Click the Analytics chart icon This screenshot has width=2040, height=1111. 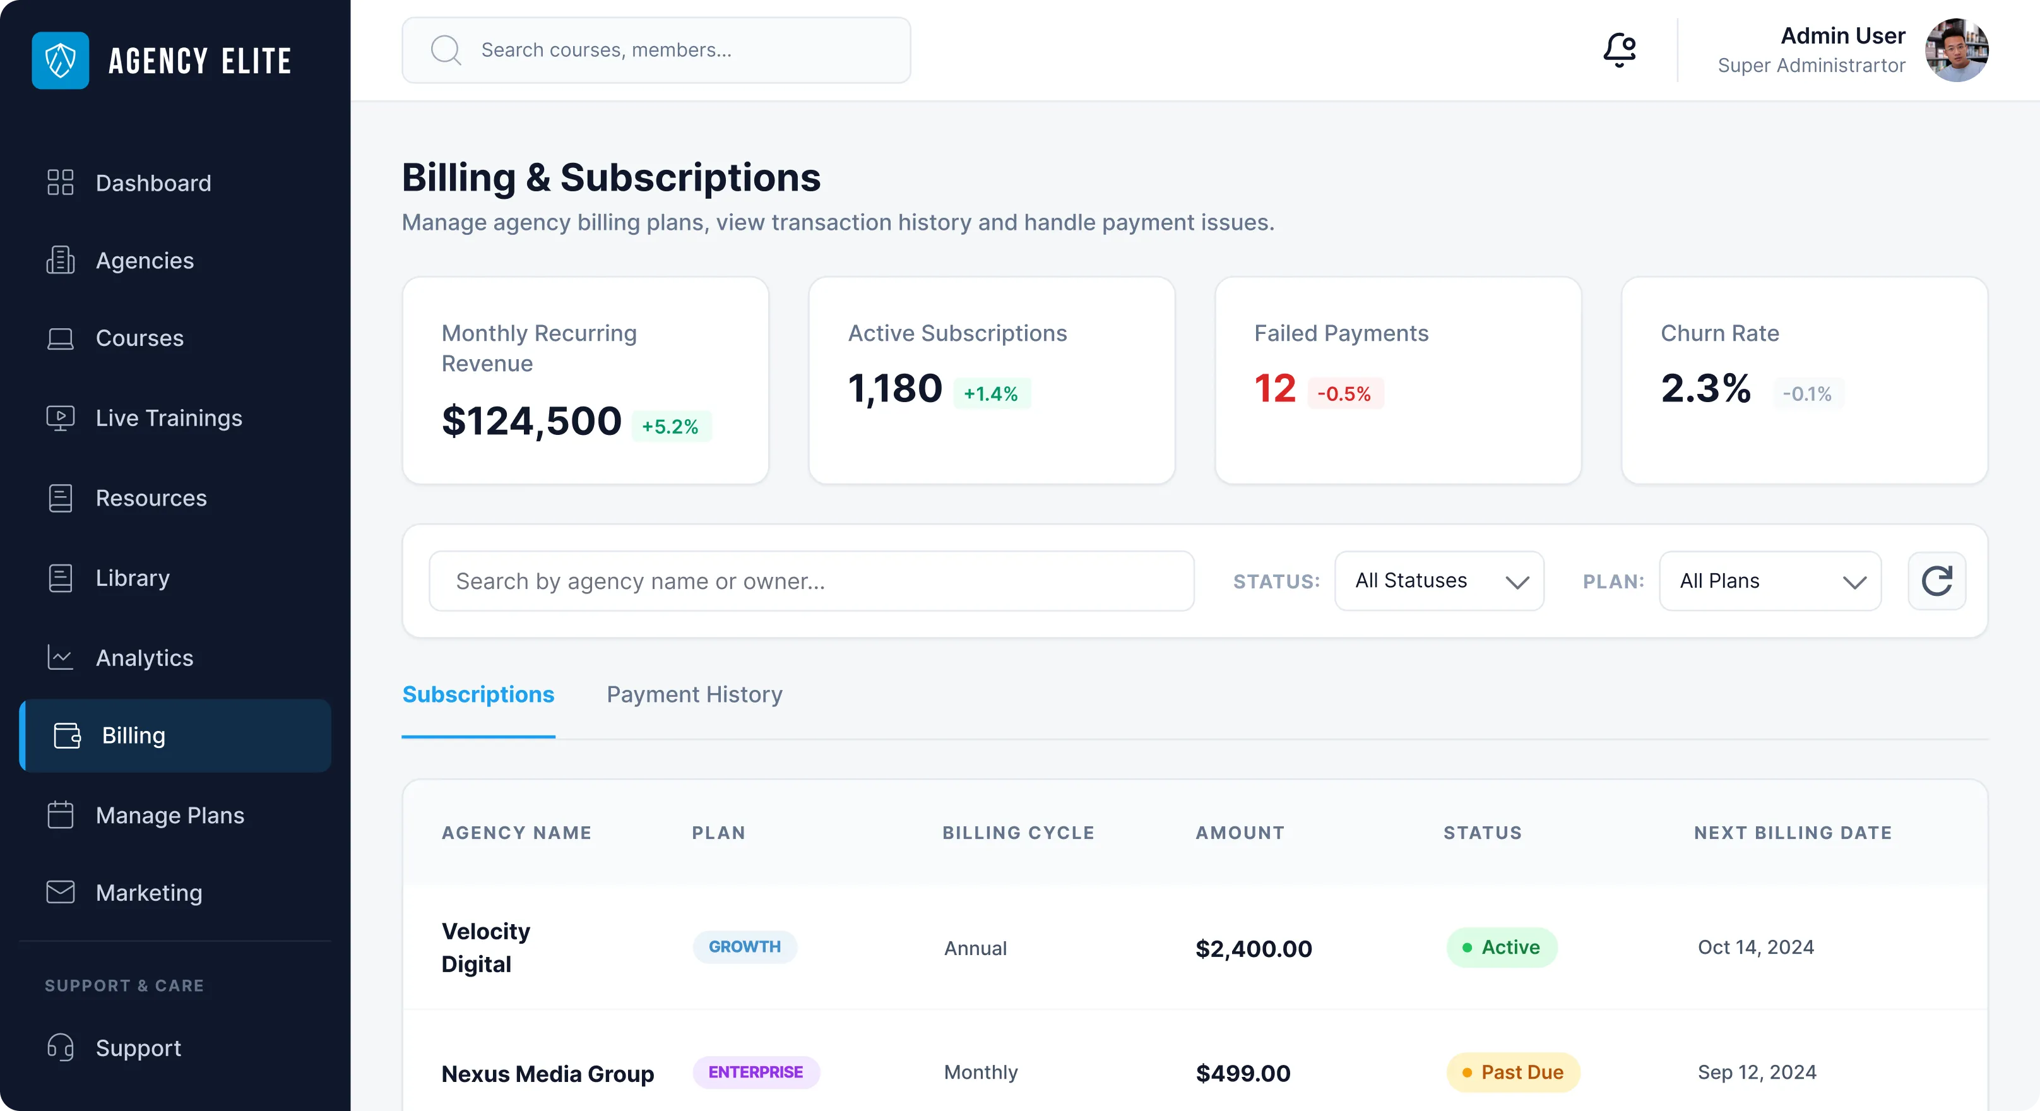coord(60,657)
